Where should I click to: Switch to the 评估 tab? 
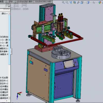click(11, 2)
